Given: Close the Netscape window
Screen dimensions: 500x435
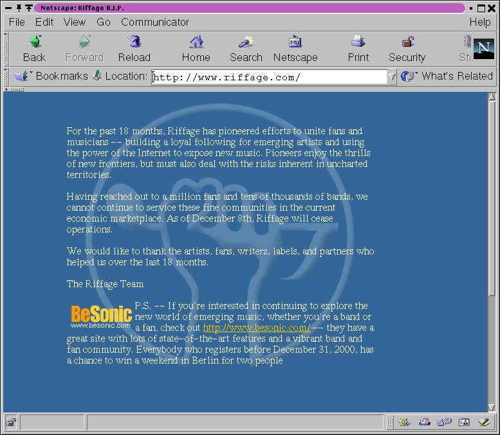Looking at the screenshot, I should tap(492, 8).
